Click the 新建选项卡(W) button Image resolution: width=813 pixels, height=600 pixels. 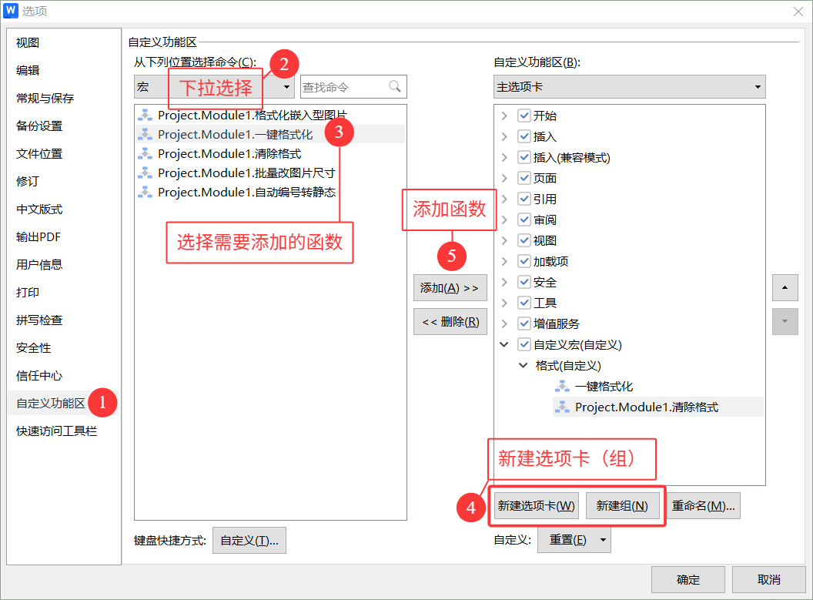pyautogui.click(x=536, y=505)
